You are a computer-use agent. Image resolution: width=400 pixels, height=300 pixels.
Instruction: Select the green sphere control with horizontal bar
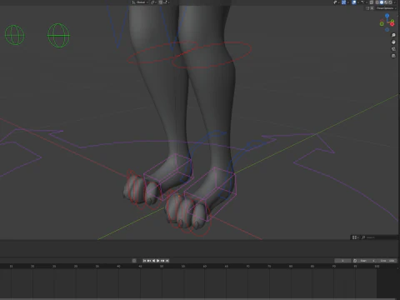[x=58, y=35]
